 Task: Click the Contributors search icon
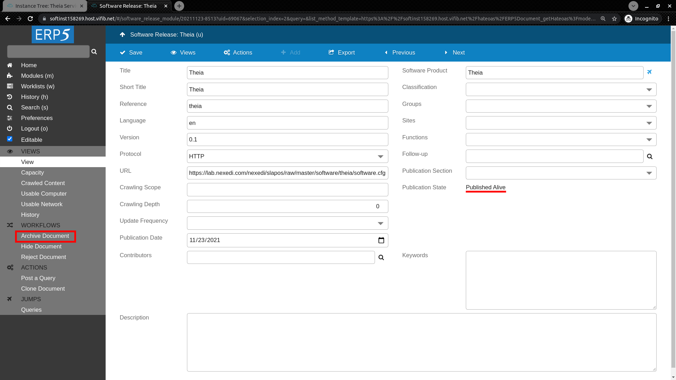381,257
